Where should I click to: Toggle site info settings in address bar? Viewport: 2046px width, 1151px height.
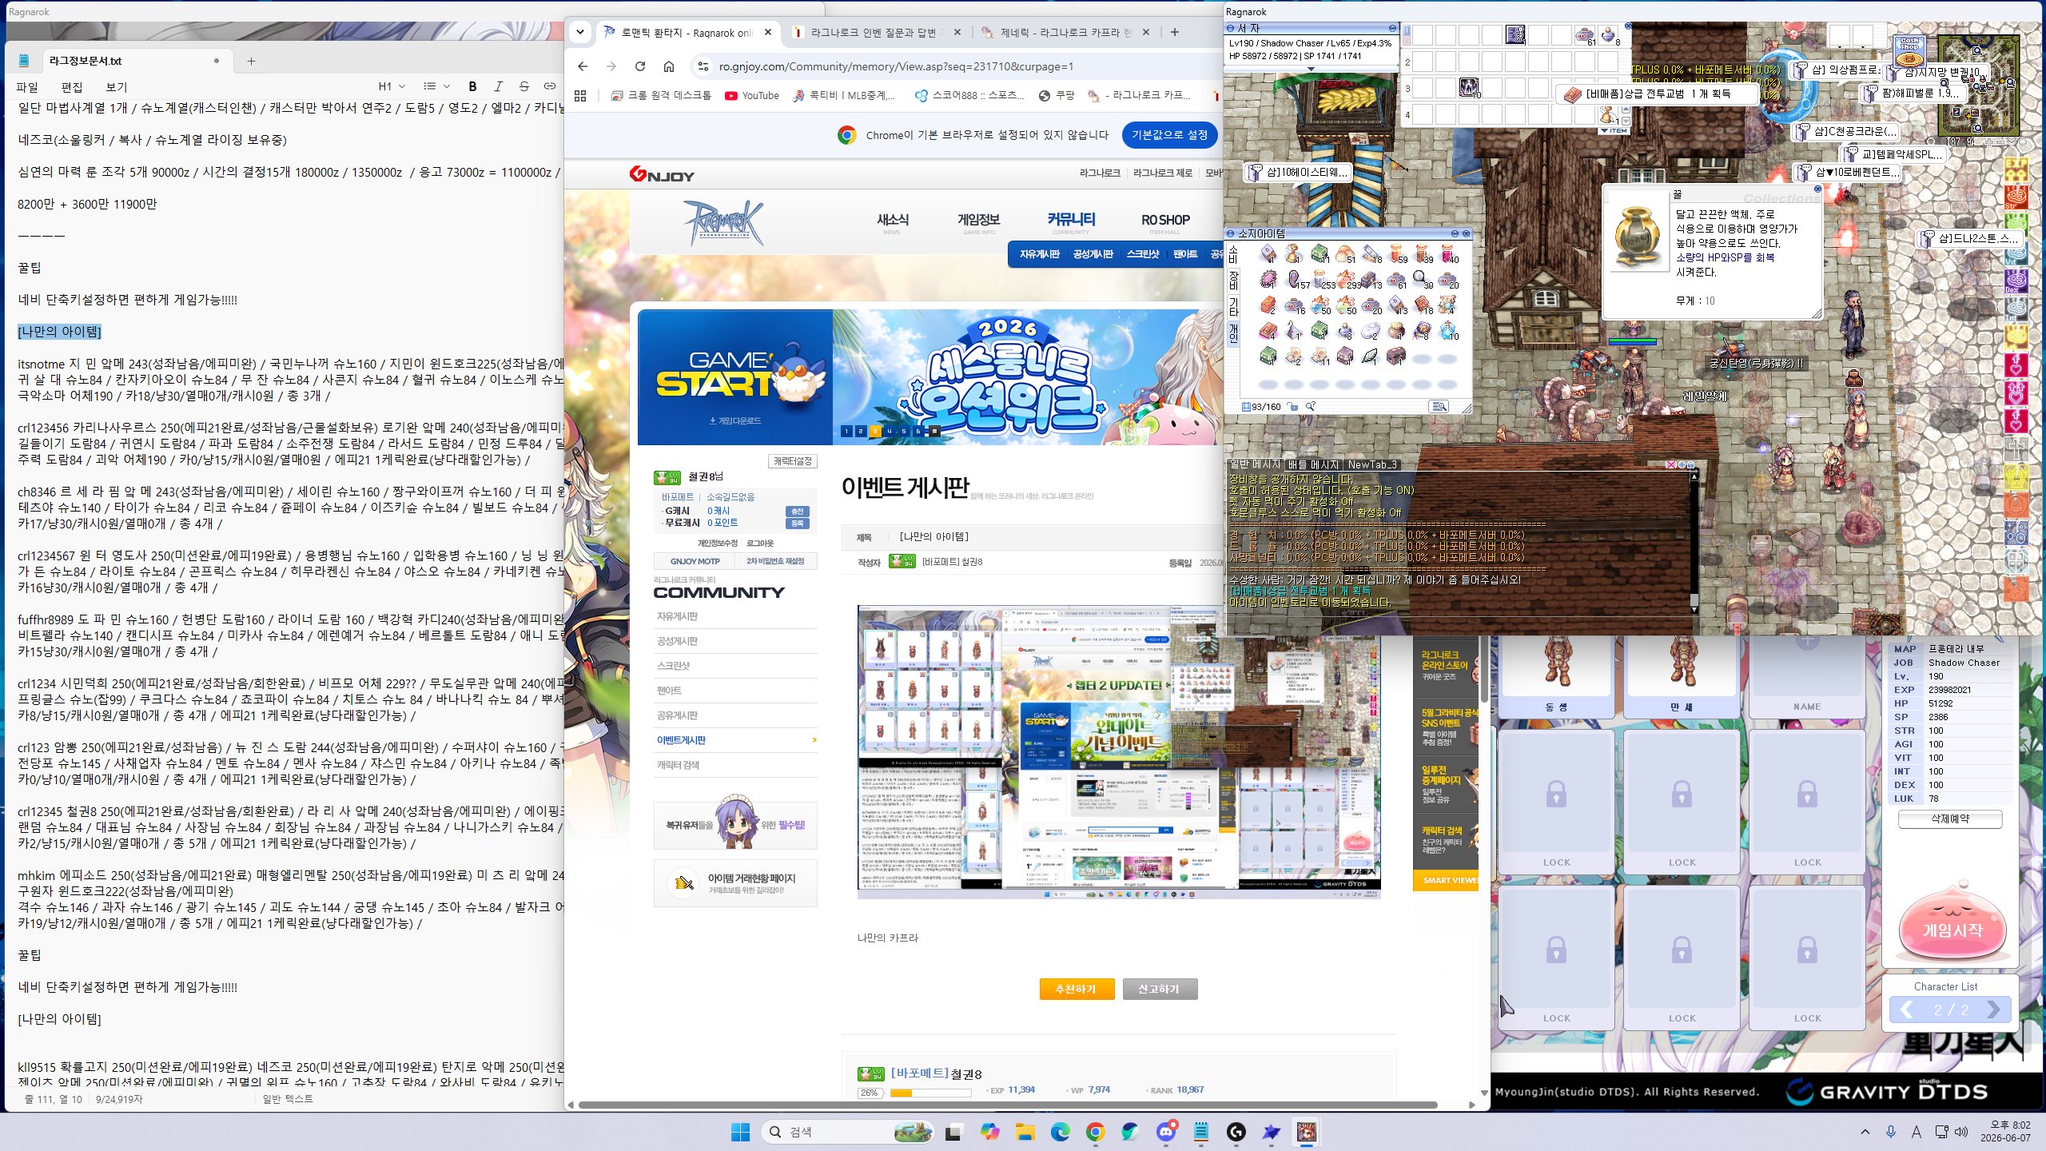pyautogui.click(x=703, y=66)
